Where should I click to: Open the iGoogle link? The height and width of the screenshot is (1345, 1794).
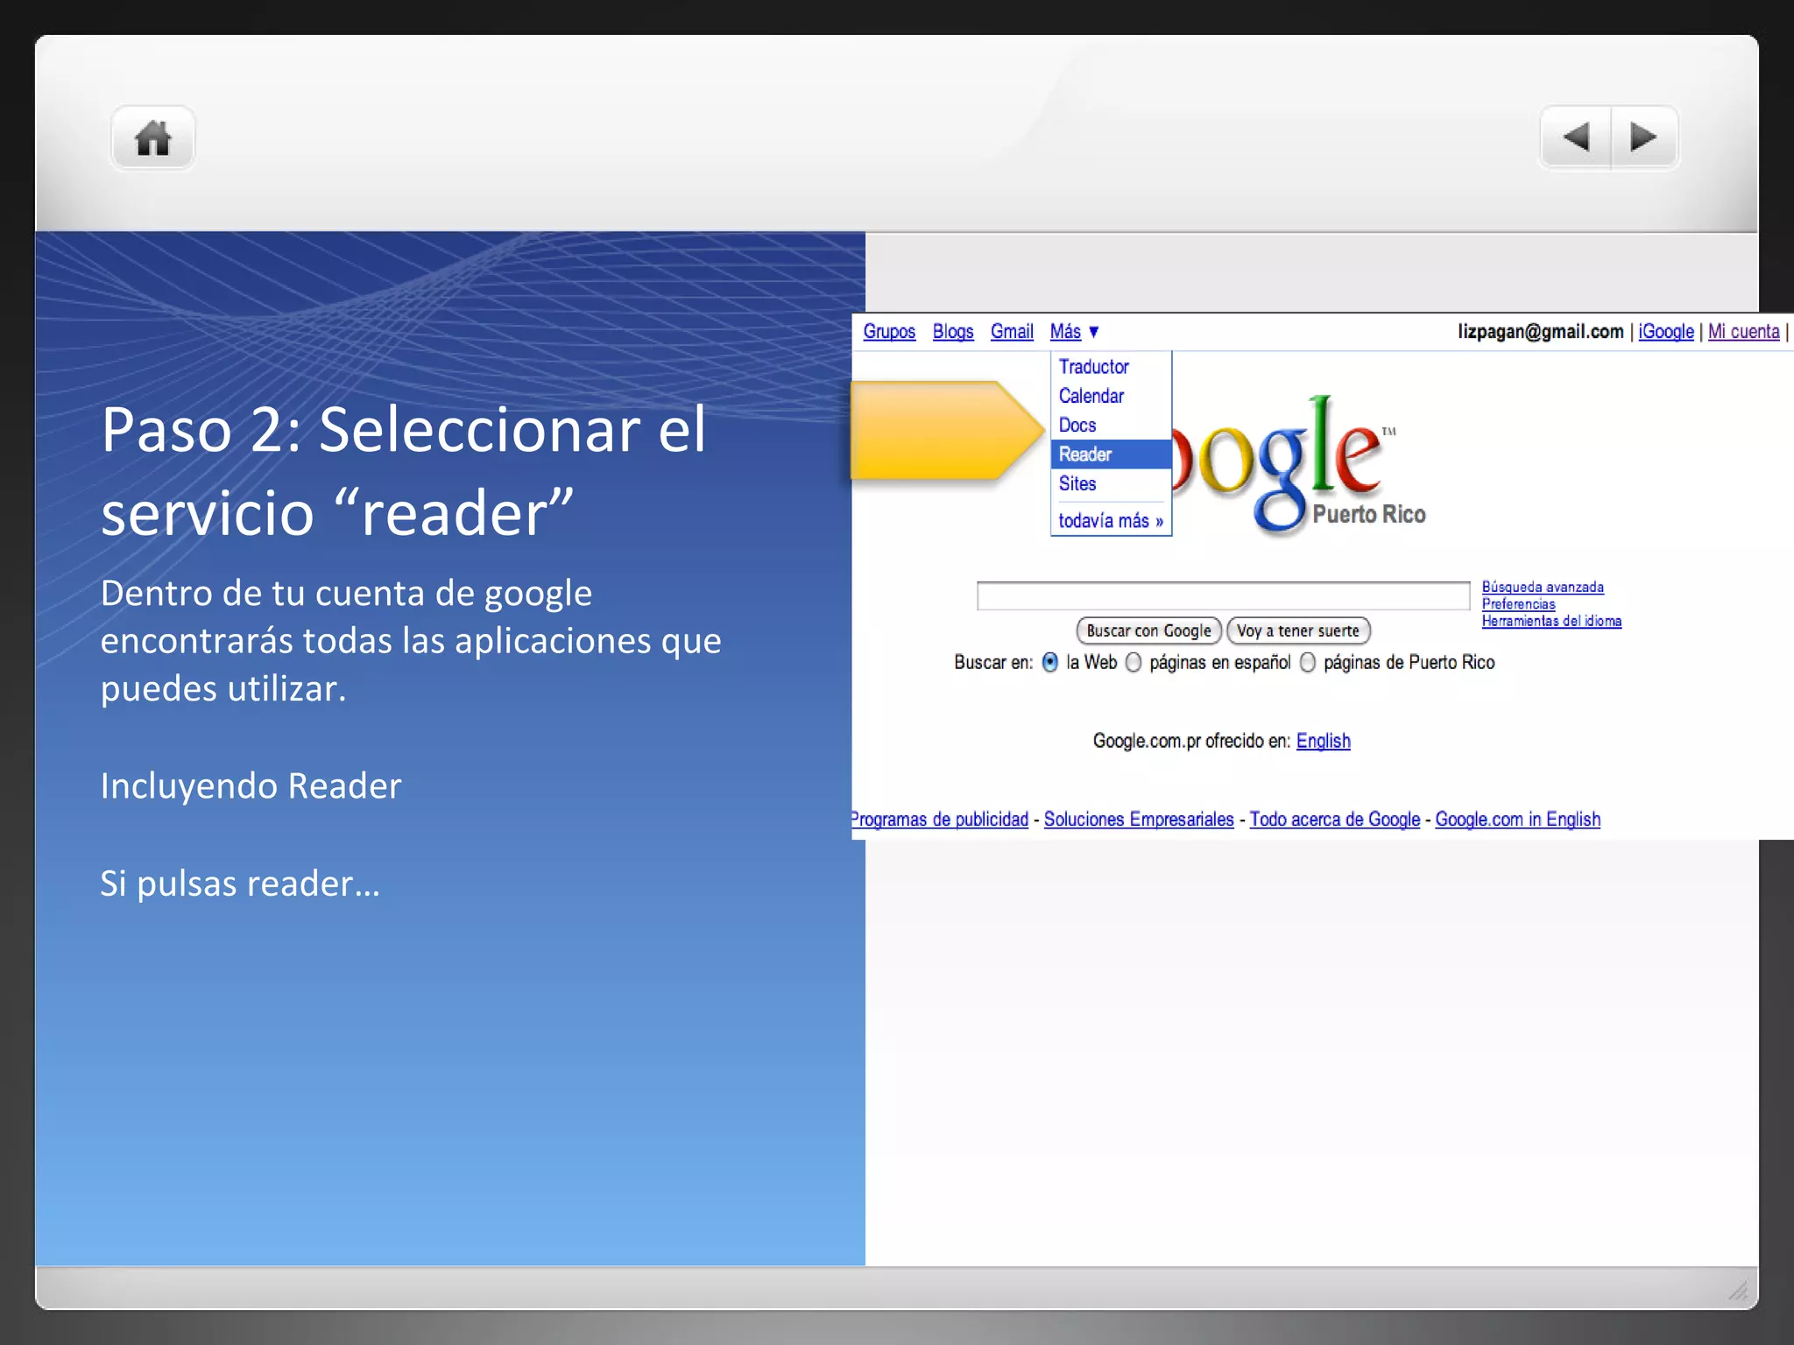click(1666, 332)
